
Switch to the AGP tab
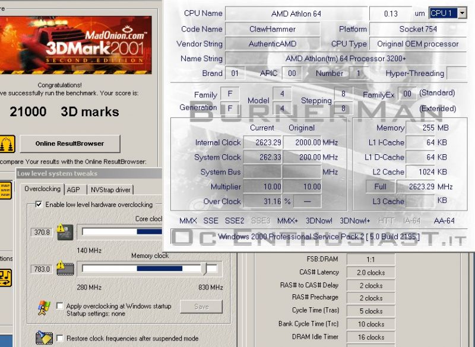click(x=73, y=190)
